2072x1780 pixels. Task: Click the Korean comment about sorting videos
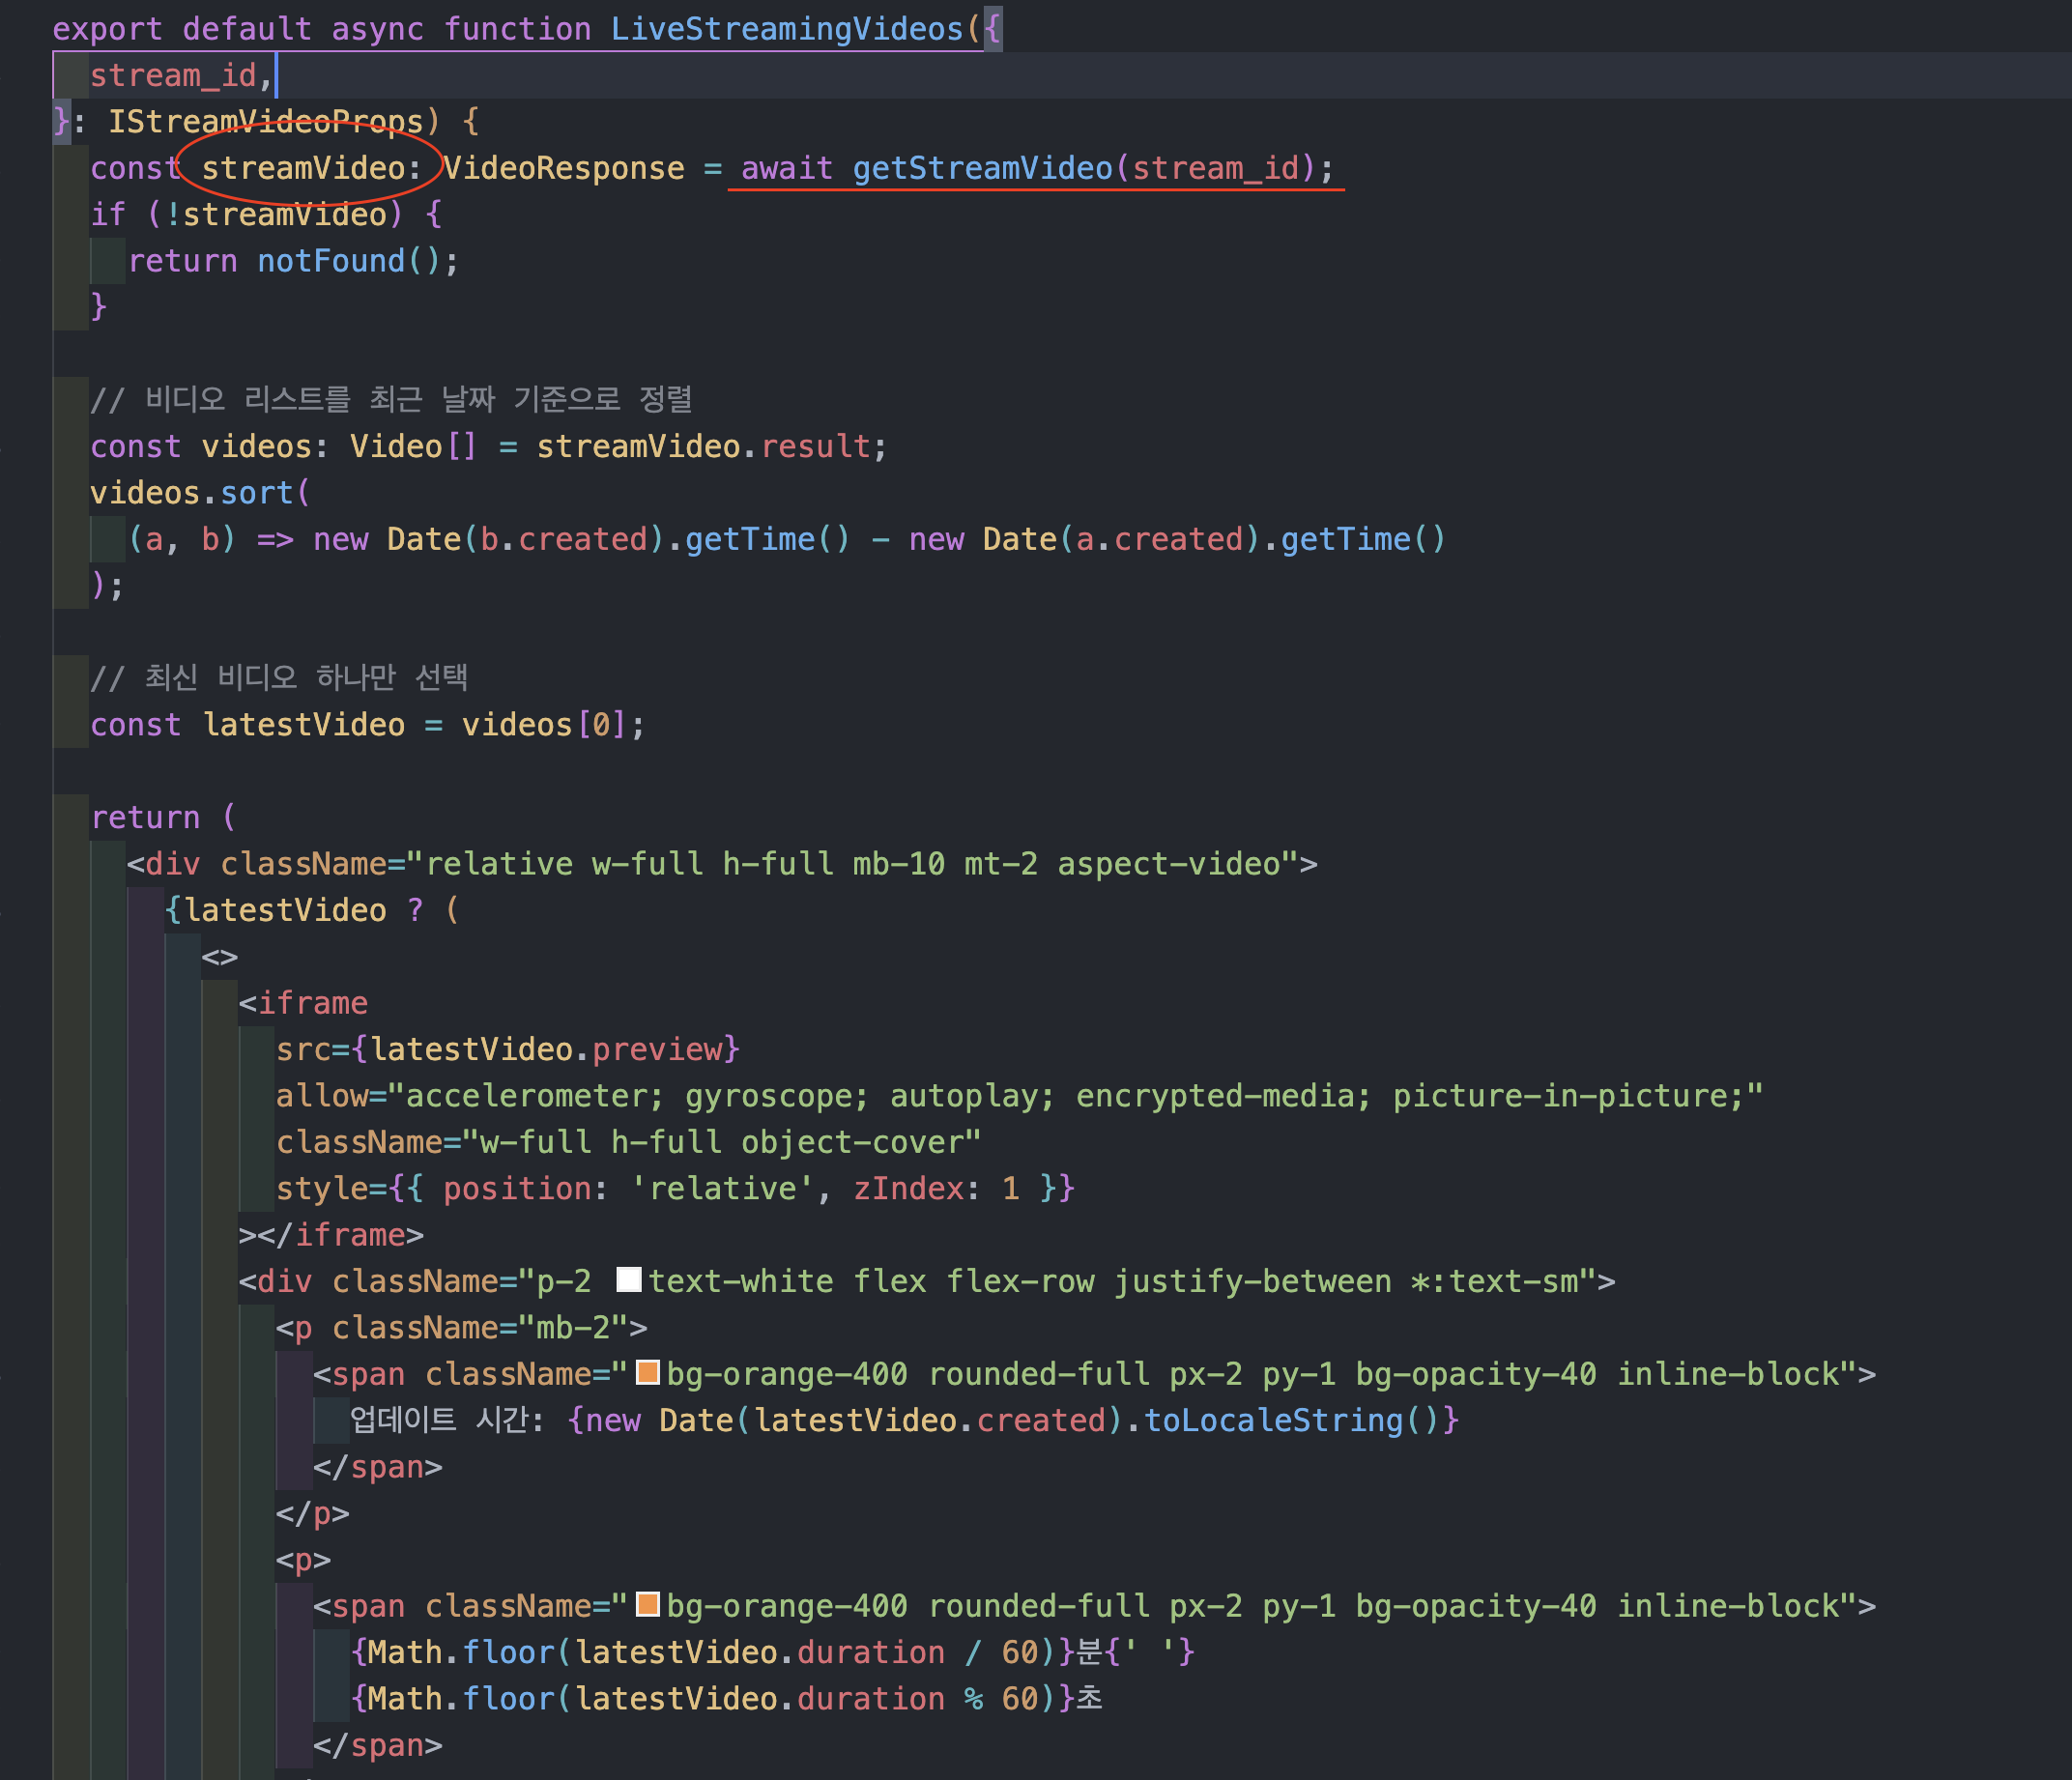click(391, 400)
